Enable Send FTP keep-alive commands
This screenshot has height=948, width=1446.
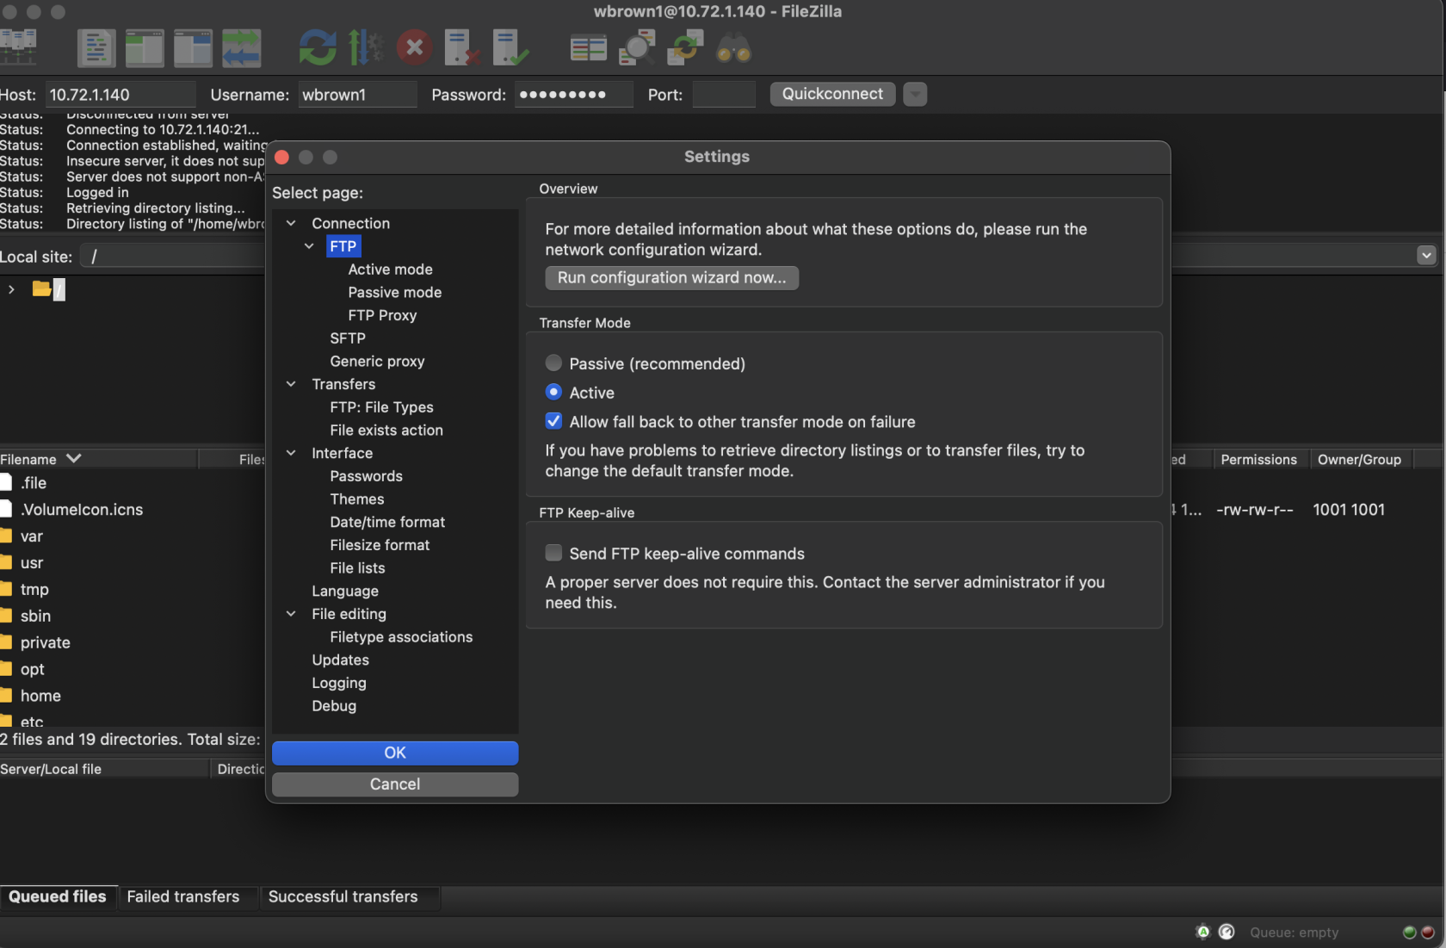pos(553,553)
